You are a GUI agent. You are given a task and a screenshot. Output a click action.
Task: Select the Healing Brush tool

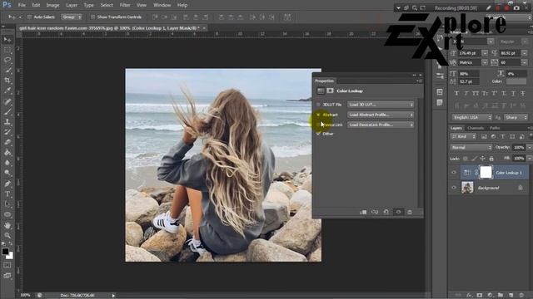tap(7, 101)
